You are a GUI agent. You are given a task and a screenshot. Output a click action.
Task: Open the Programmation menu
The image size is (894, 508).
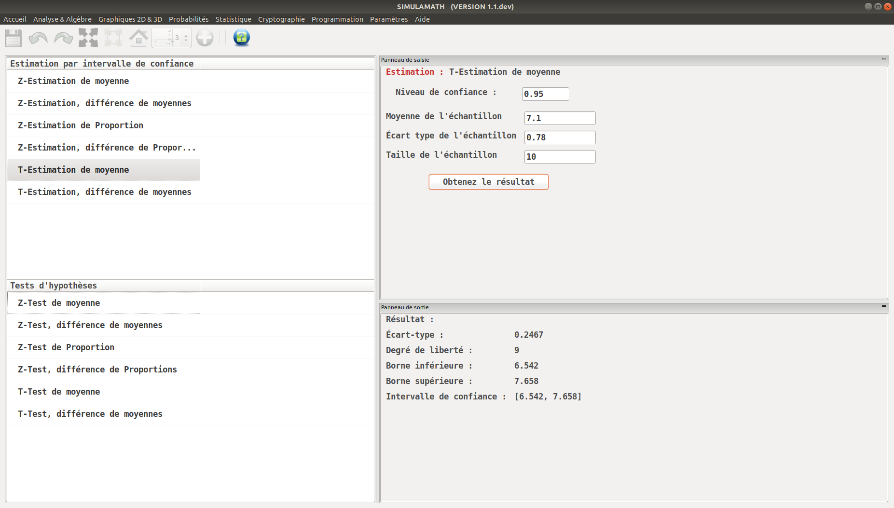(337, 19)
